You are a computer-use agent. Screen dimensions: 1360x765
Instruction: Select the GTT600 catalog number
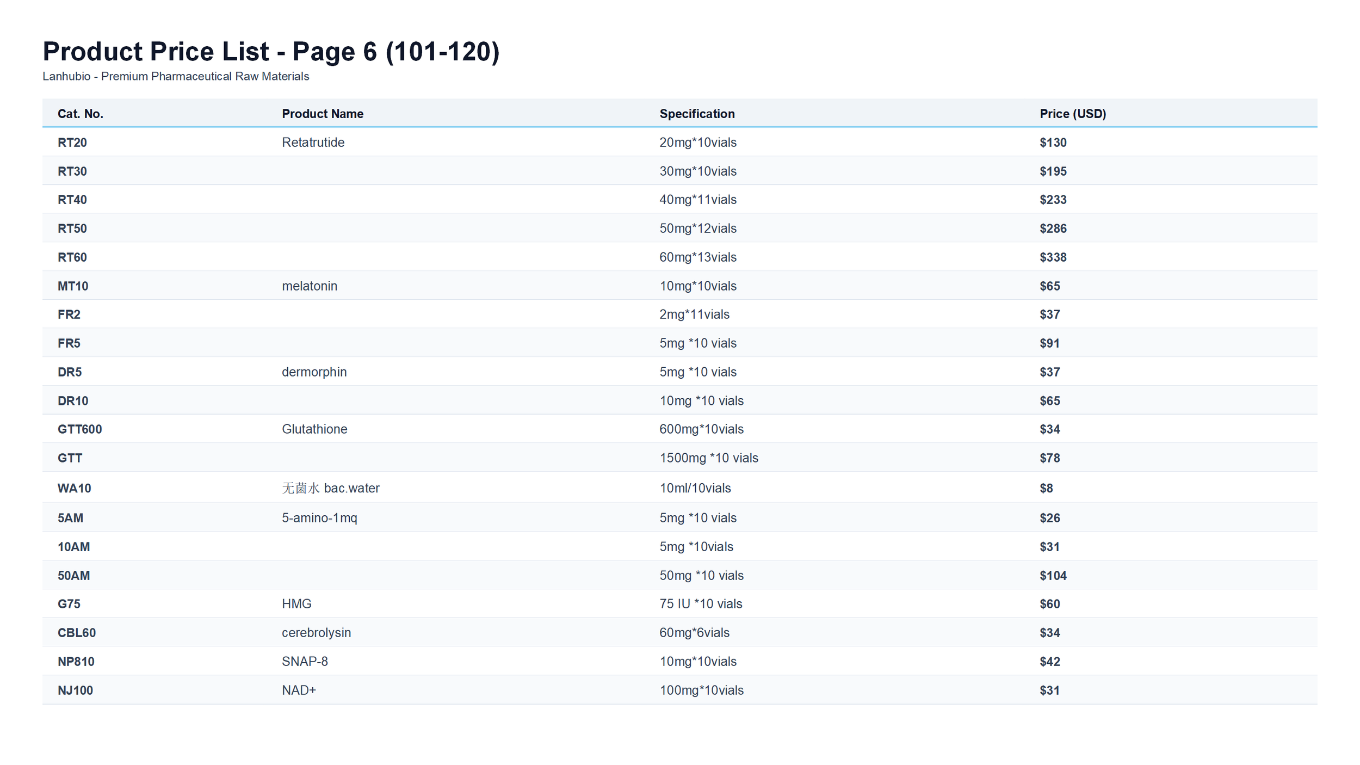80,429
